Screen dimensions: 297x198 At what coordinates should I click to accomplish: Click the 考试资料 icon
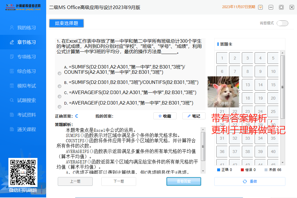12,115
